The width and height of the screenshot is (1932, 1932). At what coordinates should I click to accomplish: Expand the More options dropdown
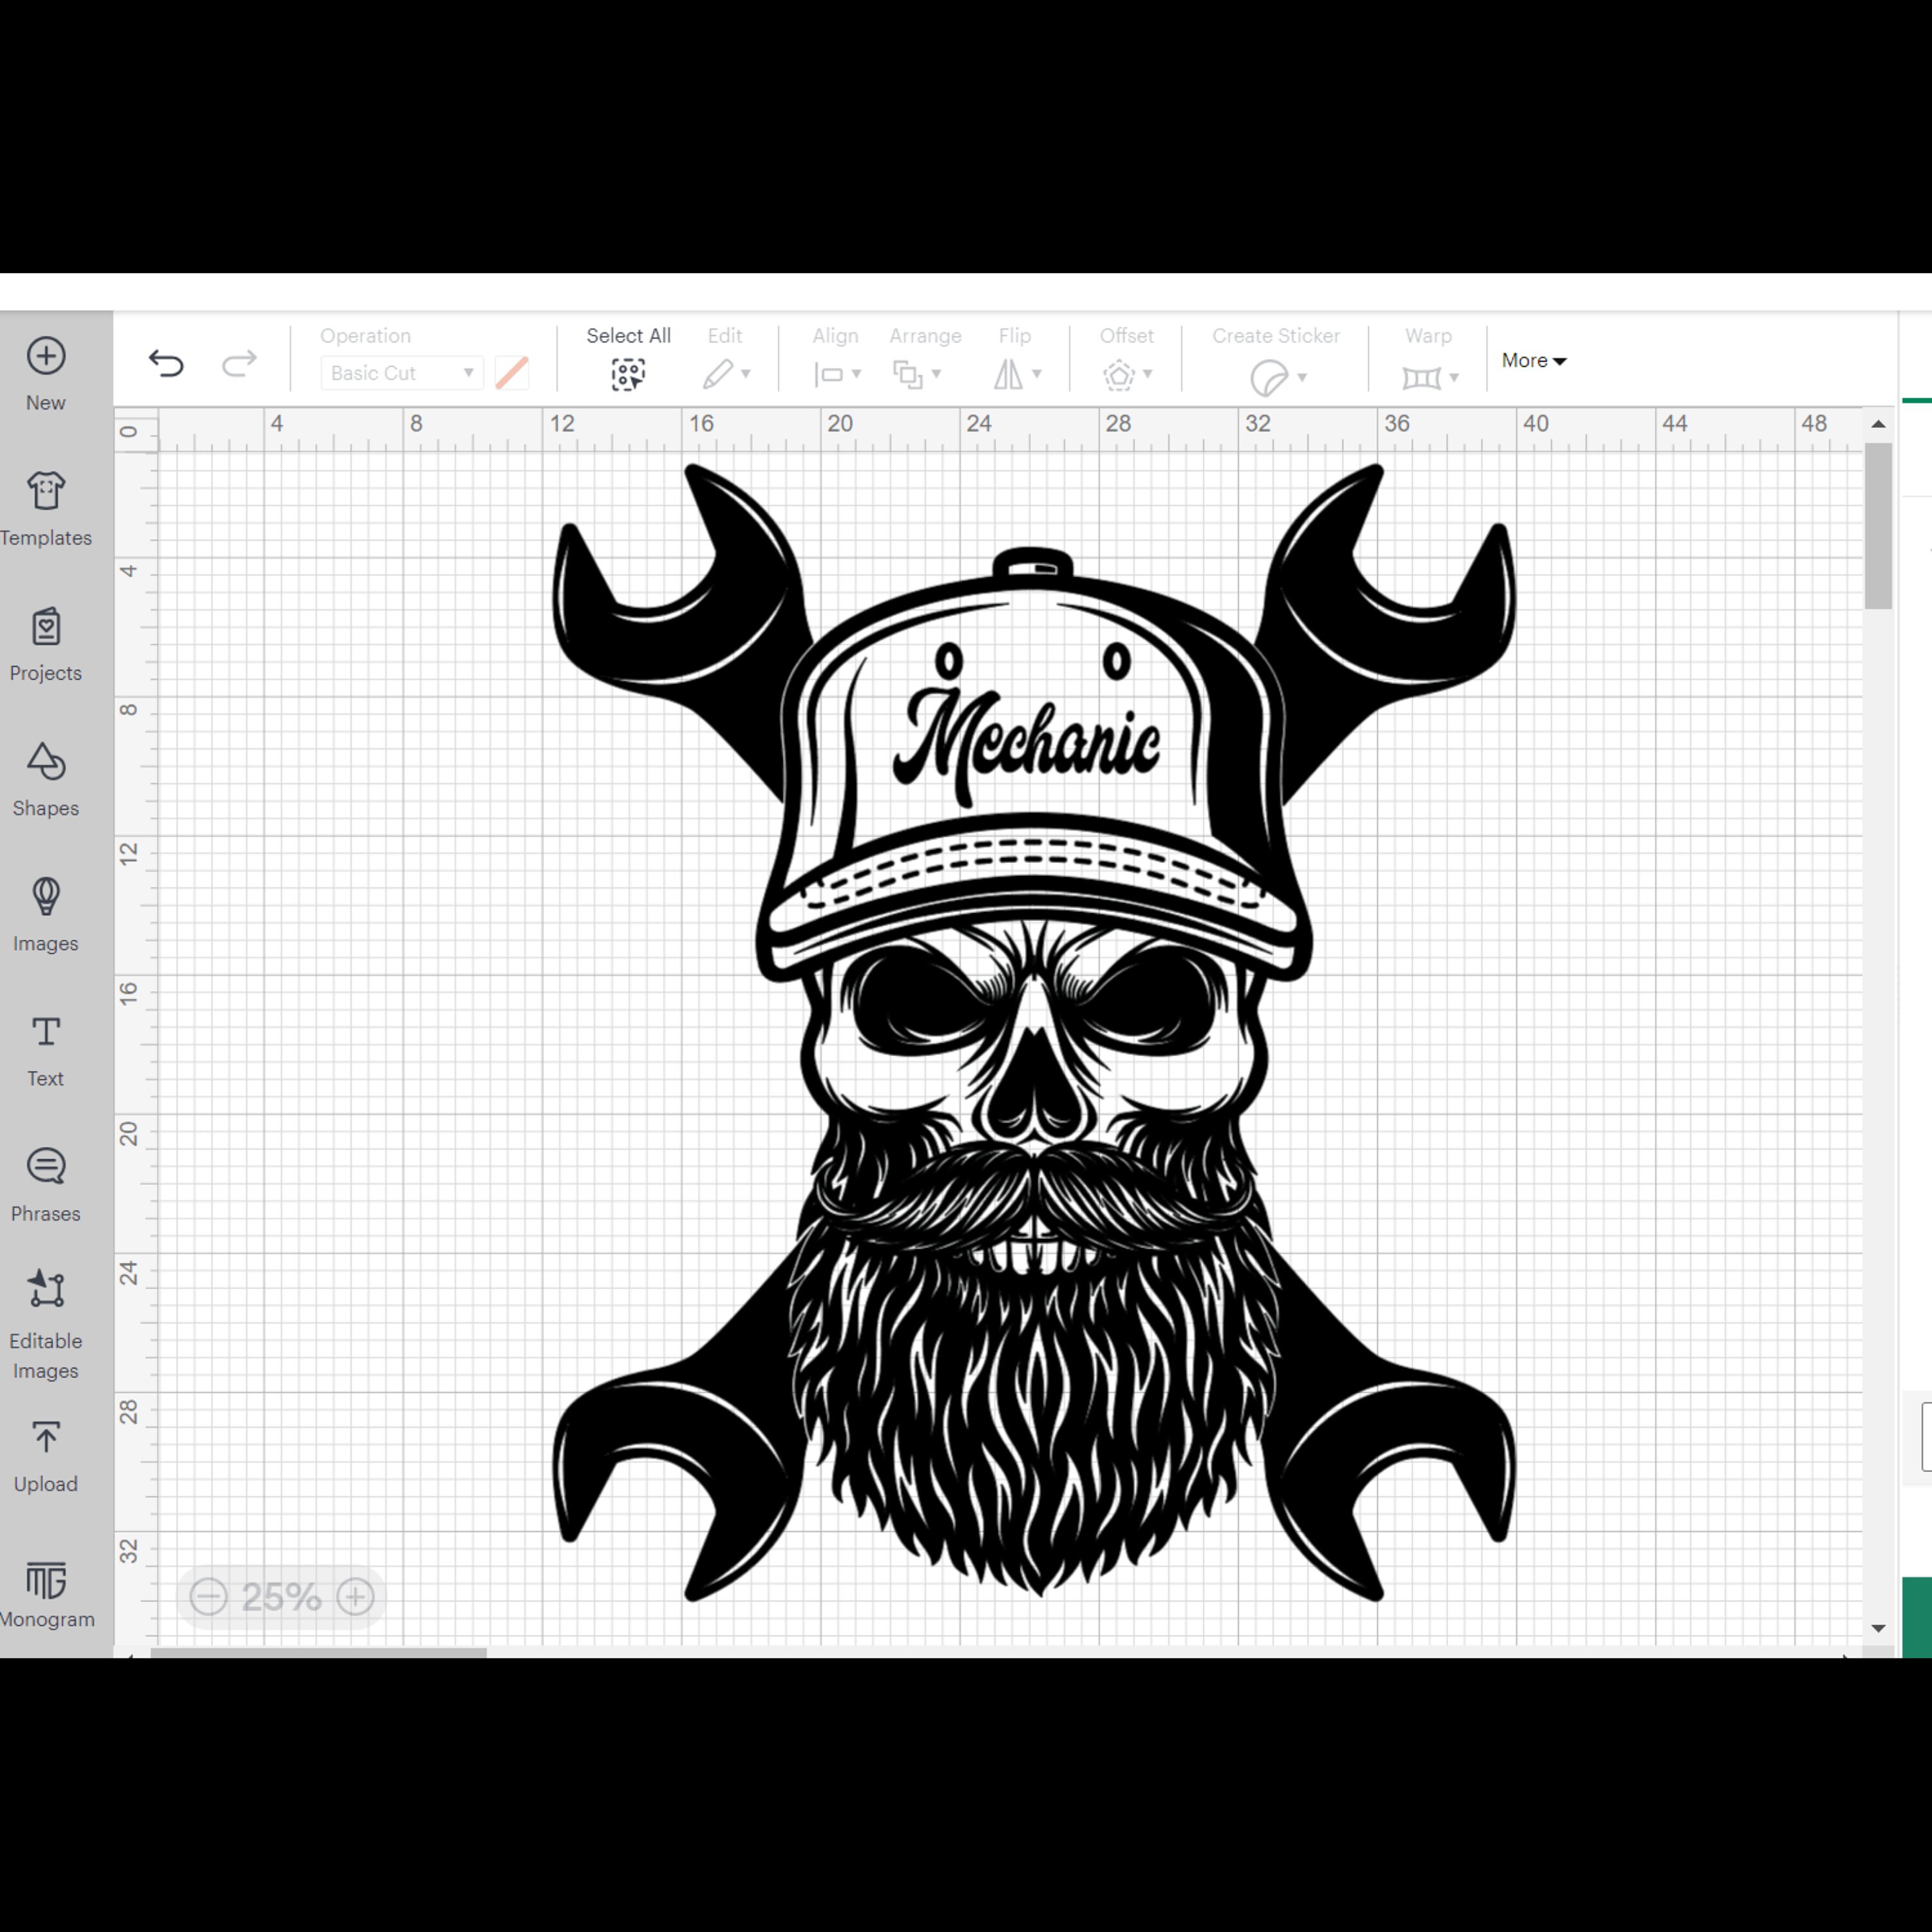[1532, 360]
